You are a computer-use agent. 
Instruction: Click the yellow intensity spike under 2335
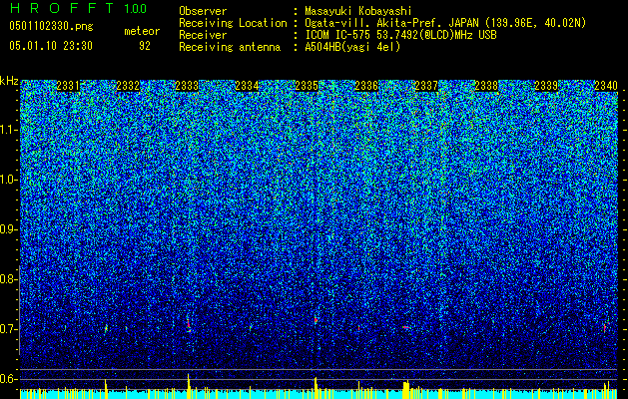(315, 387)
